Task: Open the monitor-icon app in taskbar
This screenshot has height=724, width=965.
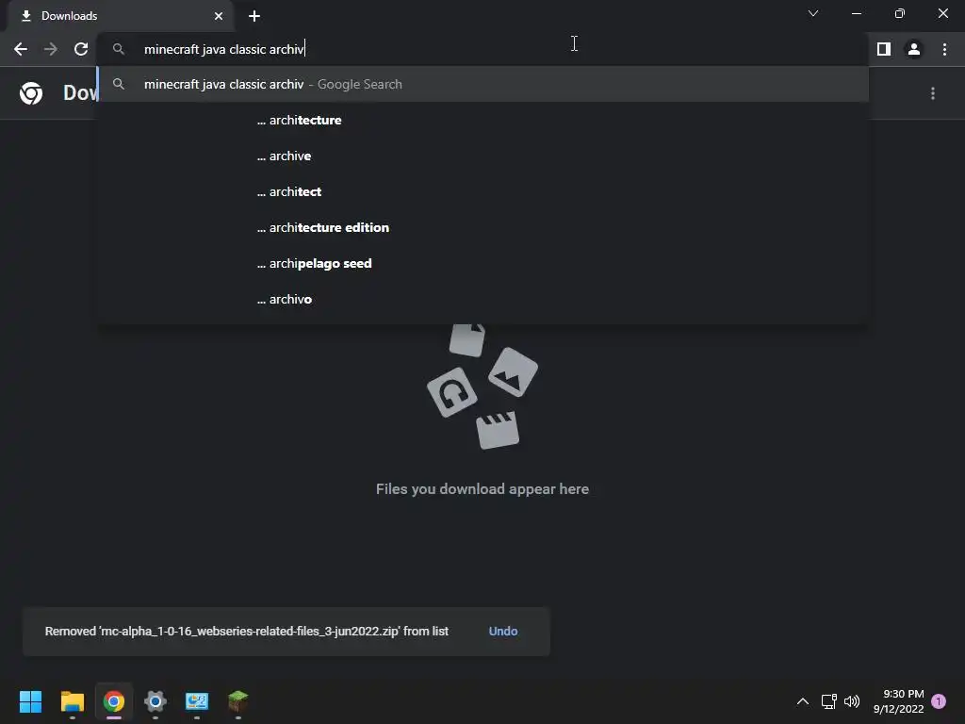Action: pyautogui.click(x=197, y=701)
